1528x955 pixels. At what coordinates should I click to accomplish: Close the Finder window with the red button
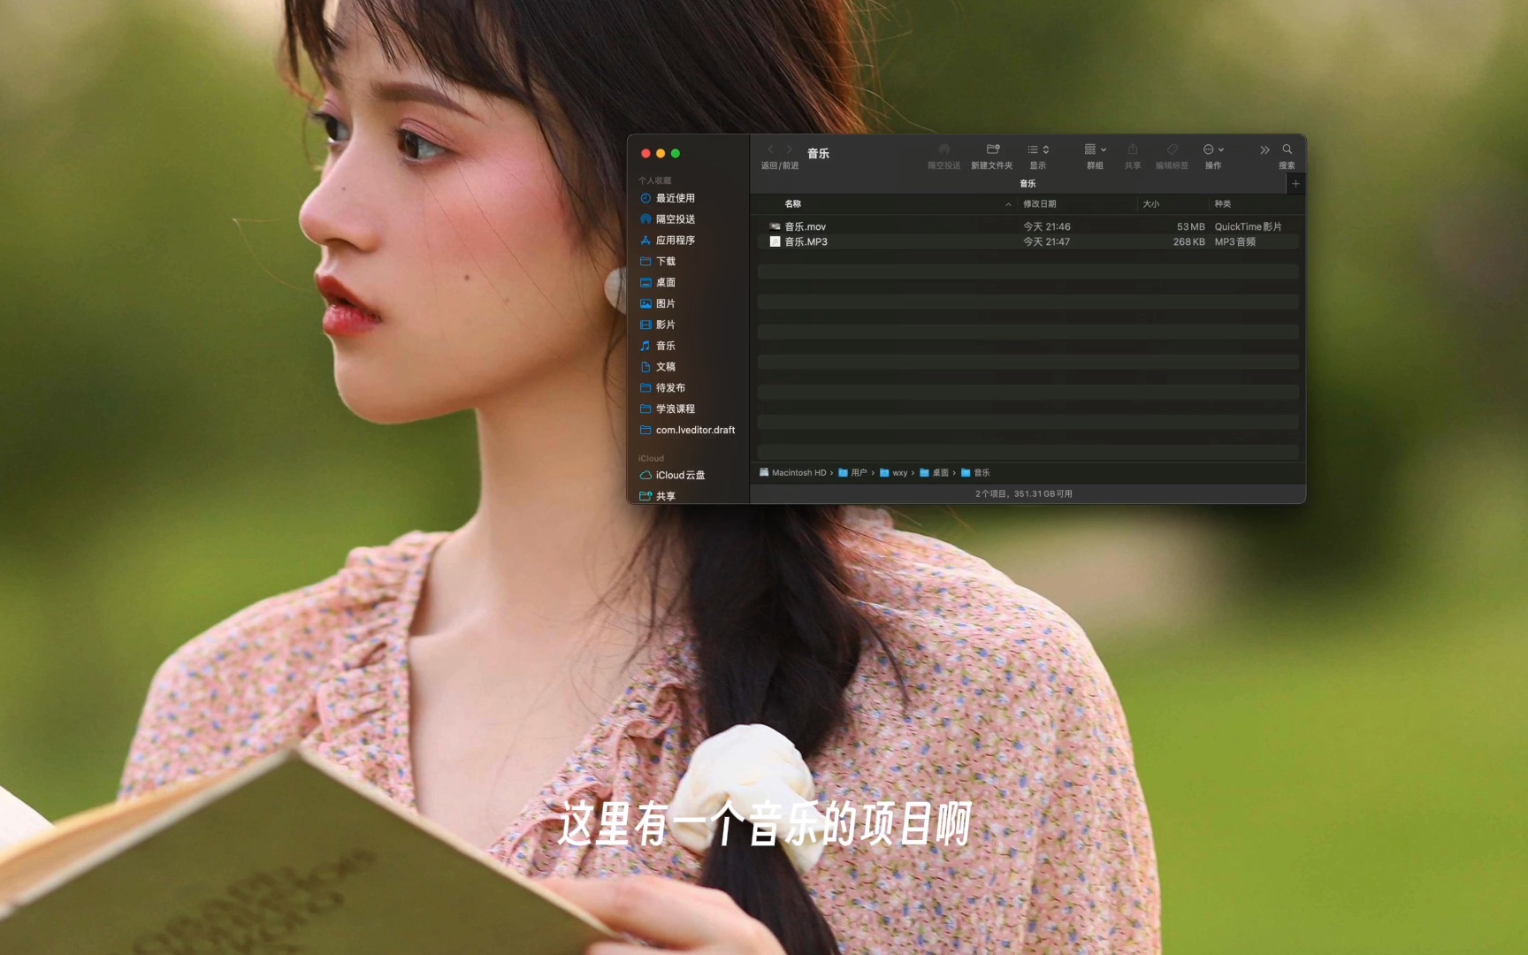click(646, 154)
